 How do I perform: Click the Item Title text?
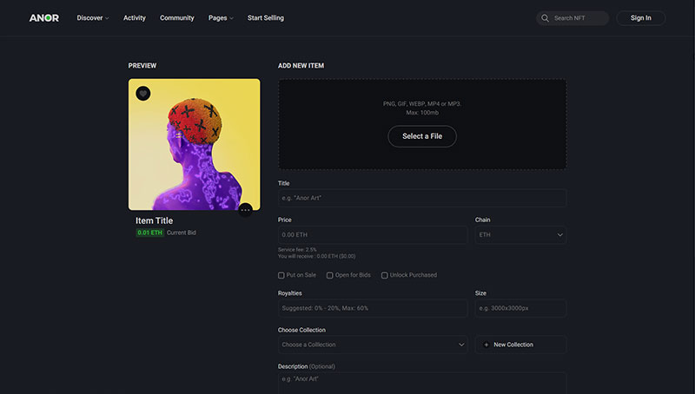click(x=155, y=220)
